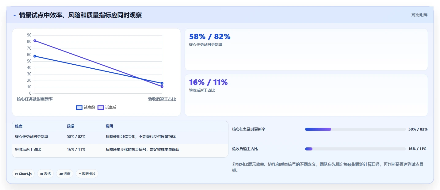This screenshot has width=440, height=190.
Task: Click the 验收后返工占比 progress row label
Action: pyautogui.click(x=245, y=149)
